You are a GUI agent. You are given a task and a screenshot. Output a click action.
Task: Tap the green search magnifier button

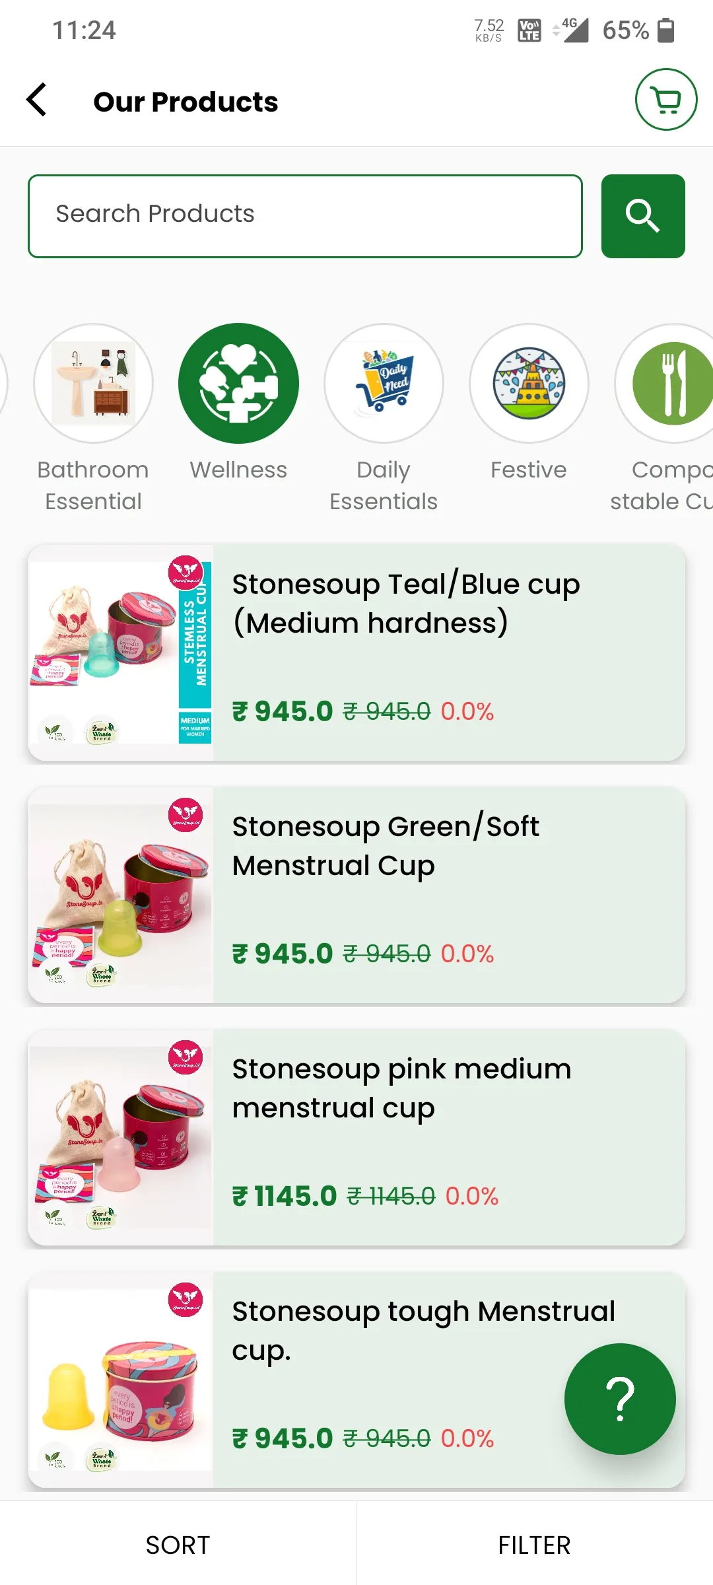coord(643,216)
